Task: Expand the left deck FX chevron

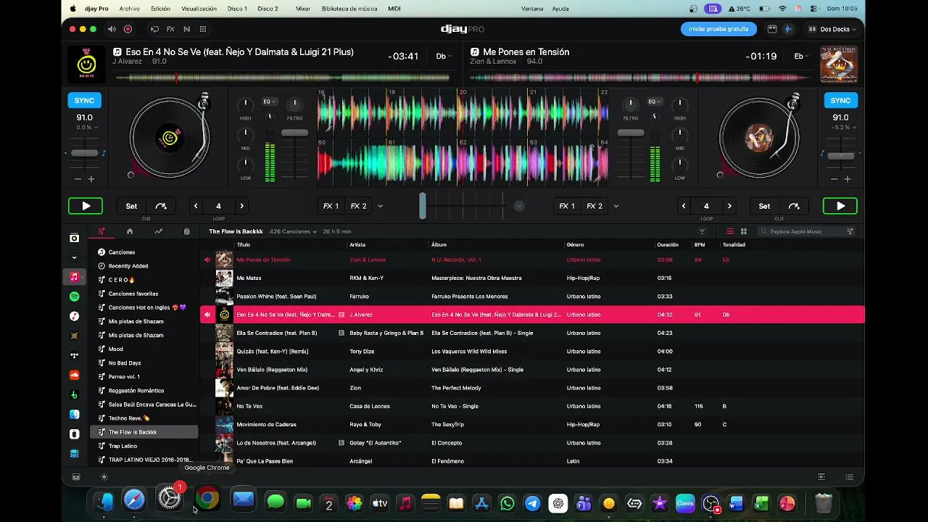Action: point(380,206)
